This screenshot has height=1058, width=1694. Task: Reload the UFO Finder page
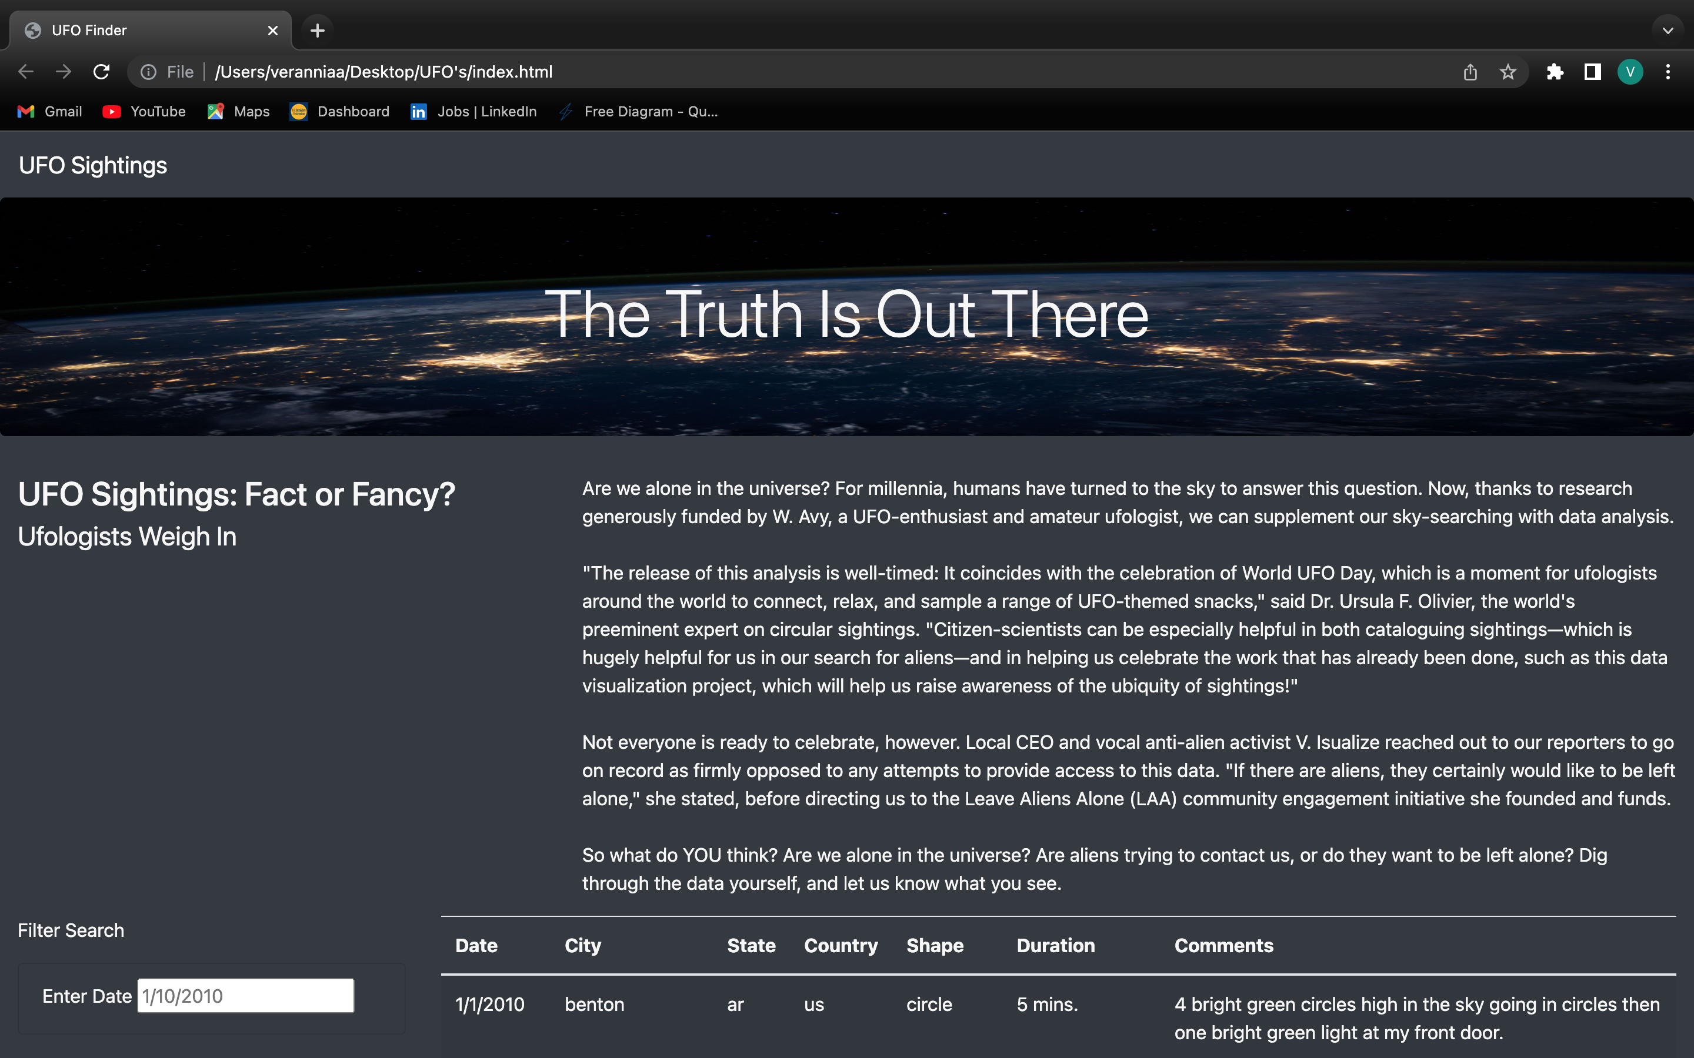[x=101, y=71]
